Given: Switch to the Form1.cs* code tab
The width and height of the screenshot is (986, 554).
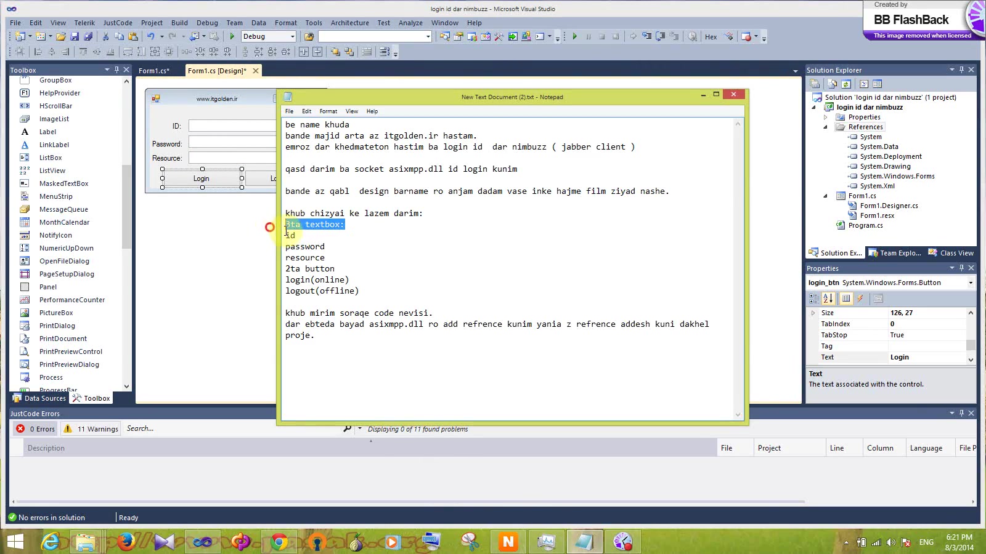Looking at the screenshot, I should (154, 71).
